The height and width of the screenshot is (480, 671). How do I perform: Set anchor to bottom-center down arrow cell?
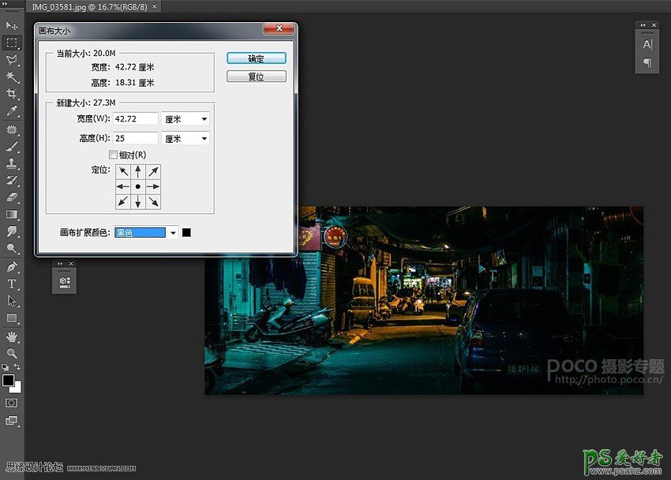click(138, 202)
